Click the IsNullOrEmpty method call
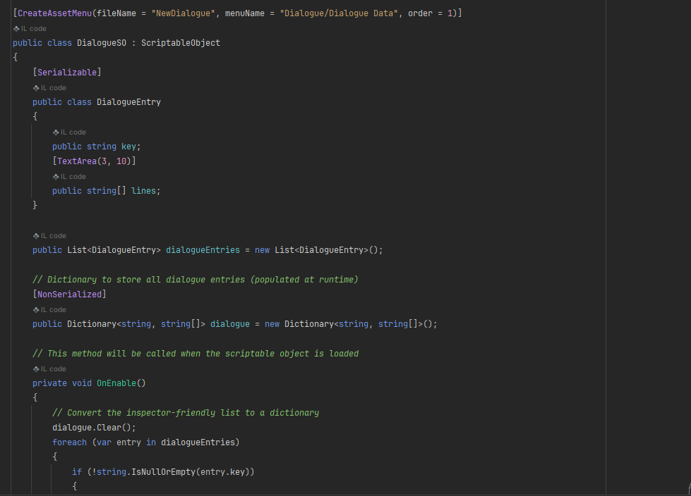The width and height of the screenshot is (691, 496). pos(164,472)
